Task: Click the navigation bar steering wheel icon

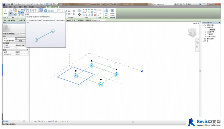Action: click(x=197, y=42)
